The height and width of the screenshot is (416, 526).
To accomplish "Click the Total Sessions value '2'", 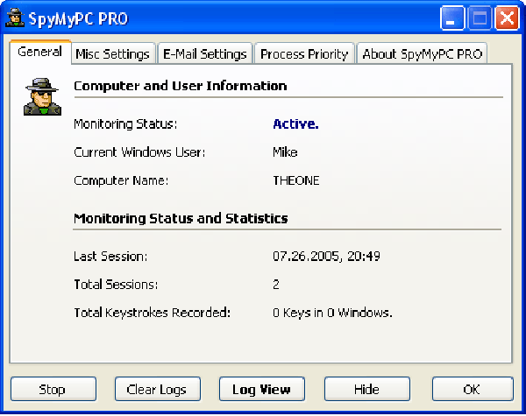I will (276, 285).
